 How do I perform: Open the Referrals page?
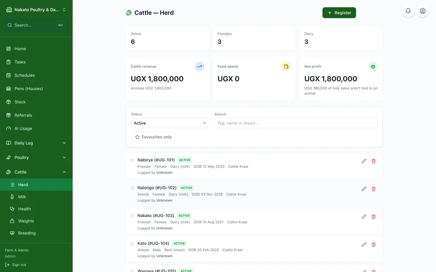click(36, 115)
